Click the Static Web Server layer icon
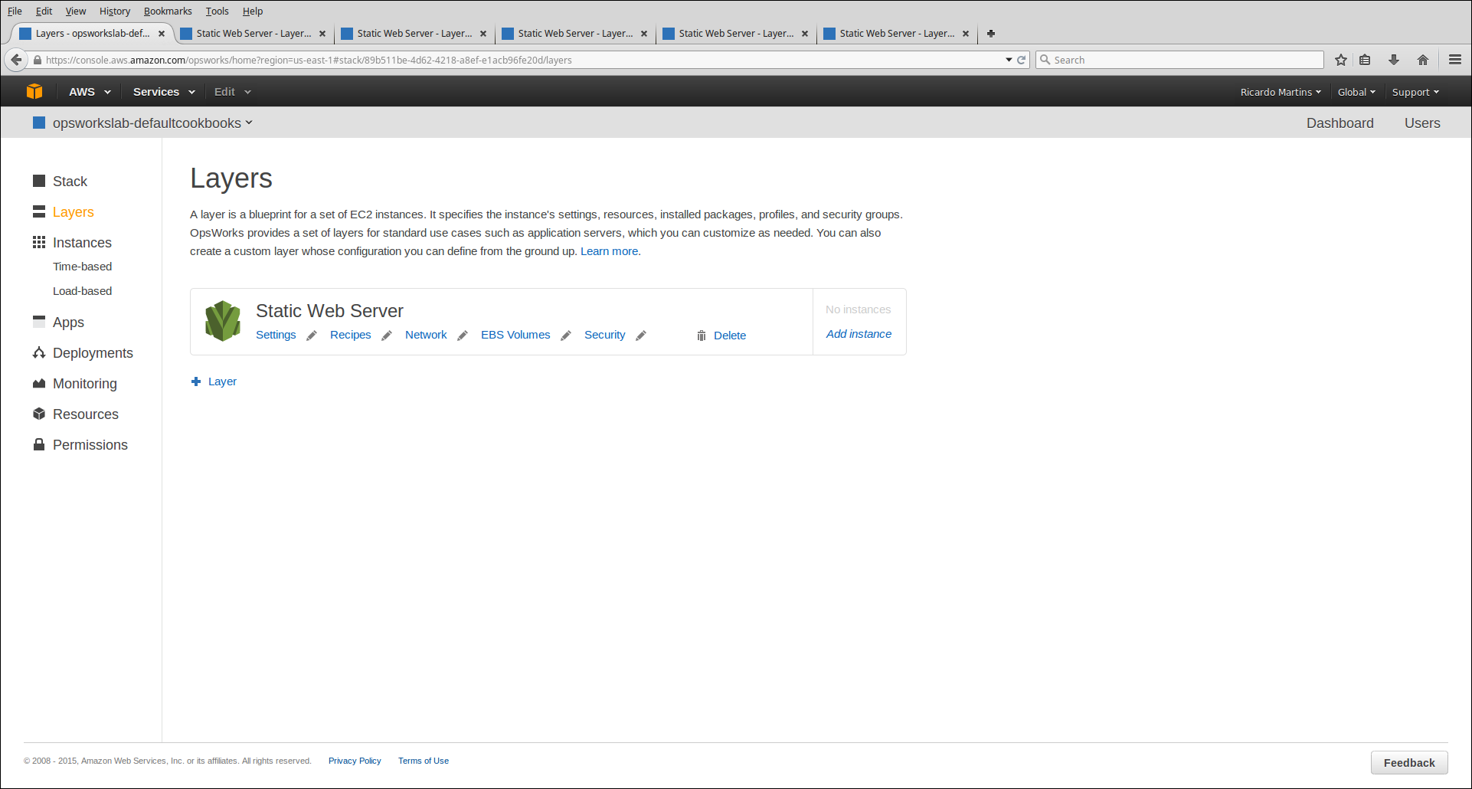The height and width of the screenshot is (789, 1472). [223, 321]
